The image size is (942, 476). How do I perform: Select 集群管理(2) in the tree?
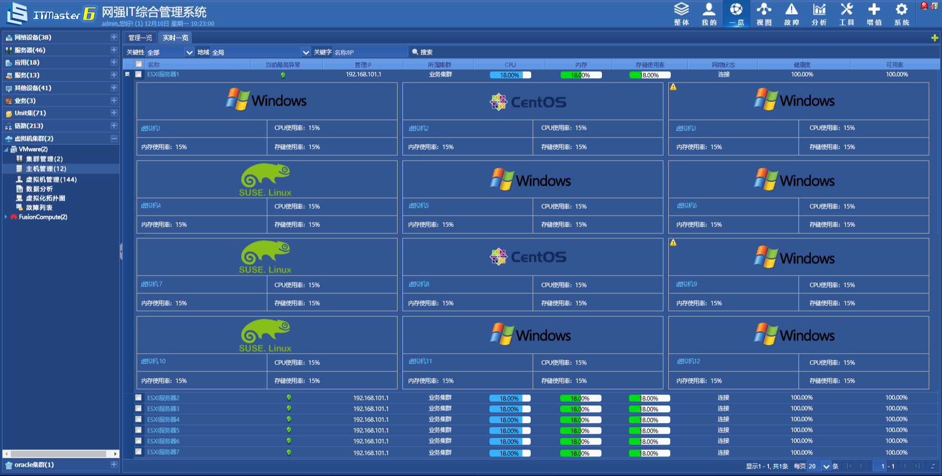coord(44,159)
